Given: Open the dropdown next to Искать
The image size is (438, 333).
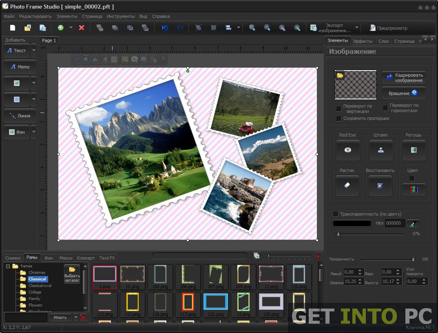Looking at the screenshot, I should (x=75, y=318).
